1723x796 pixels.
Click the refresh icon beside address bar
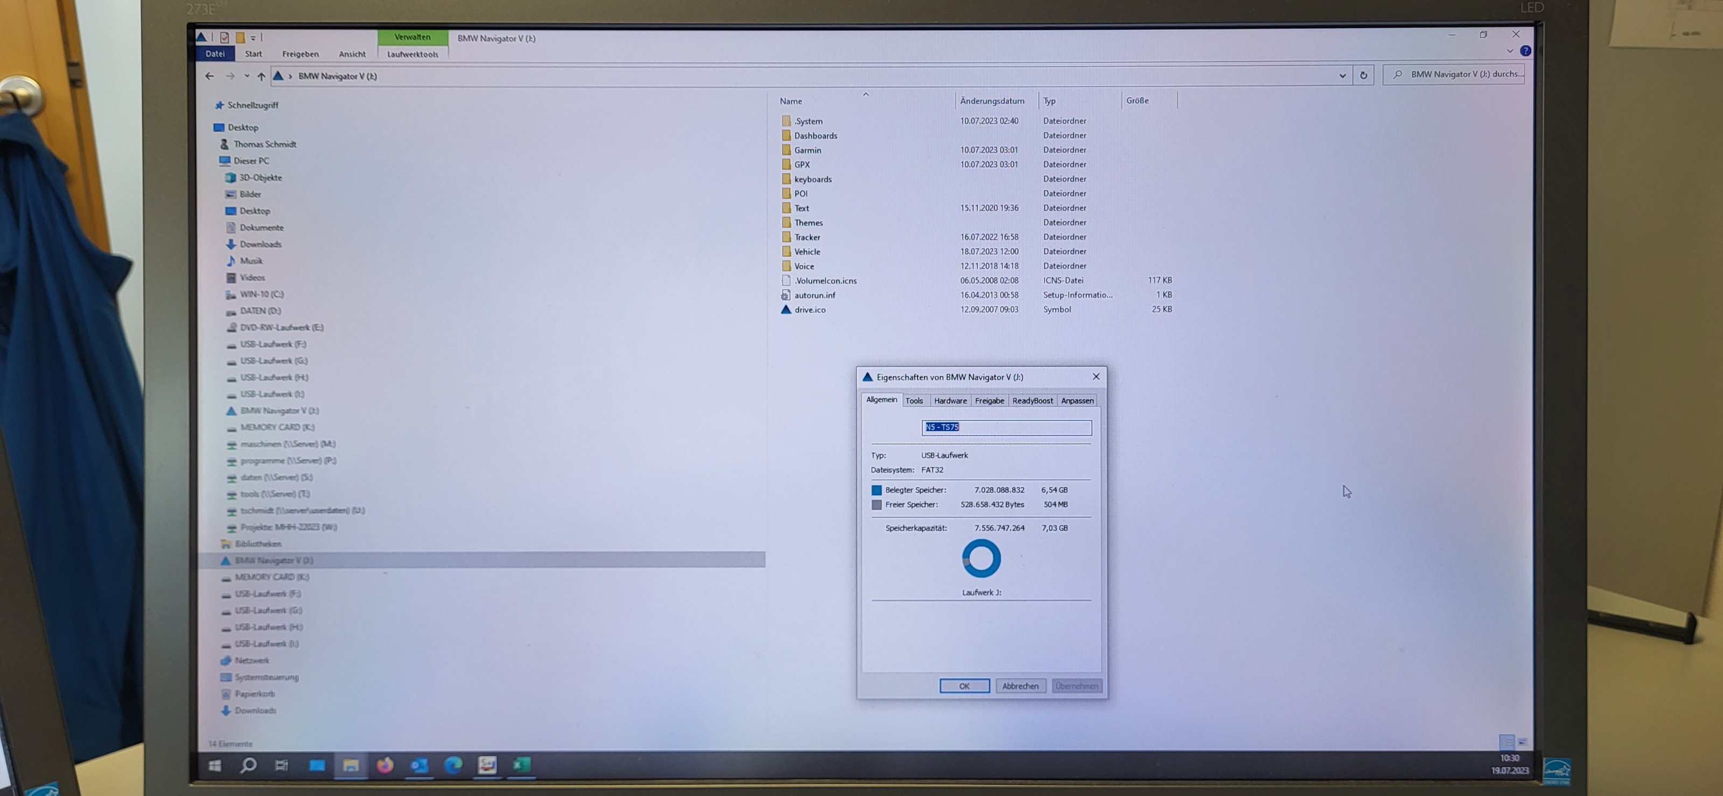pos(1363,75)
